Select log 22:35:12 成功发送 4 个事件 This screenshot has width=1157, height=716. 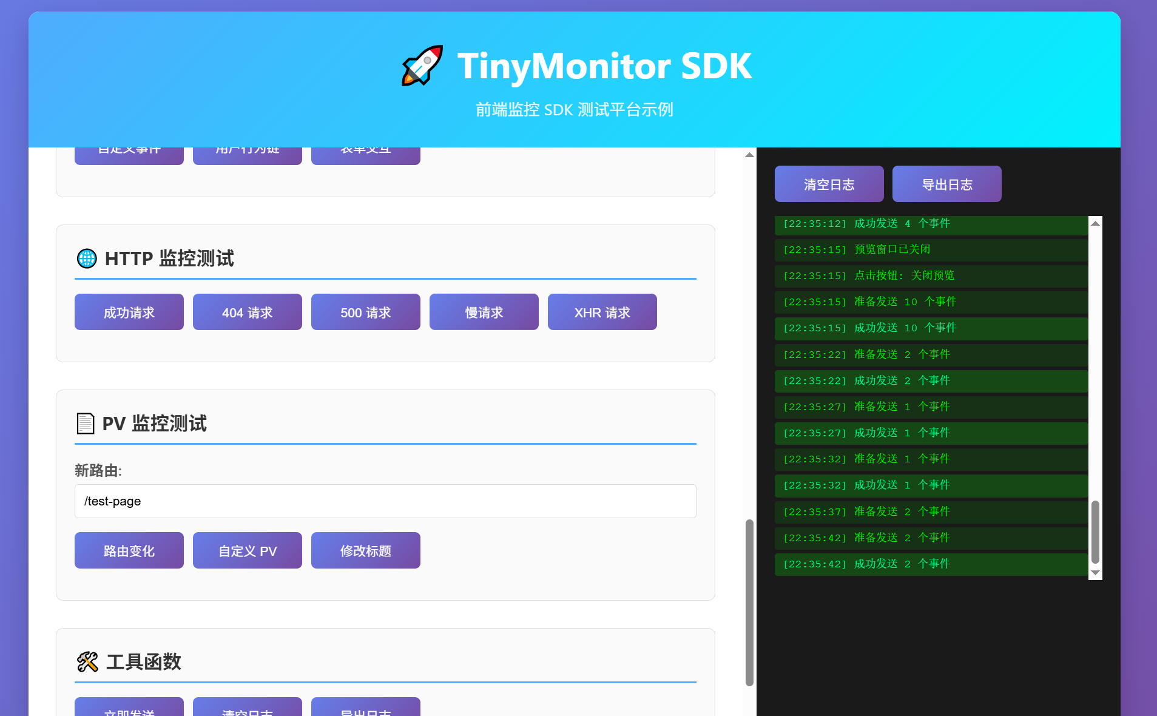coord(931,225)
